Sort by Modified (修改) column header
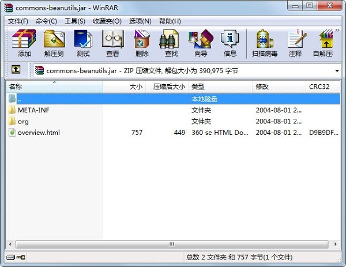 279,87
